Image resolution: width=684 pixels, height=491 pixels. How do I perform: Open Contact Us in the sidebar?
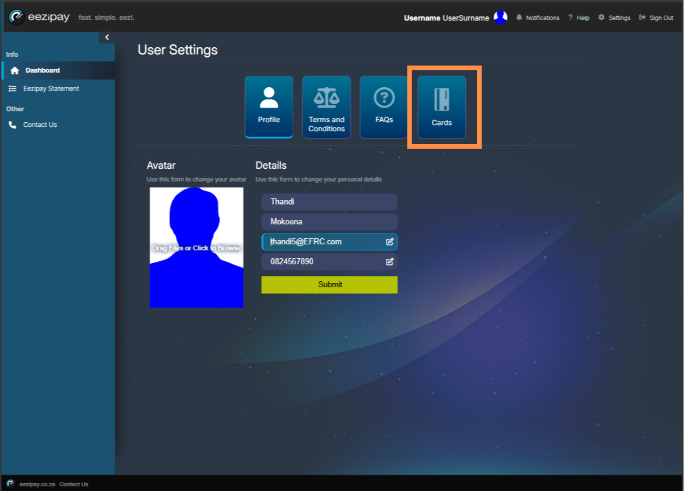pos(58,125)
